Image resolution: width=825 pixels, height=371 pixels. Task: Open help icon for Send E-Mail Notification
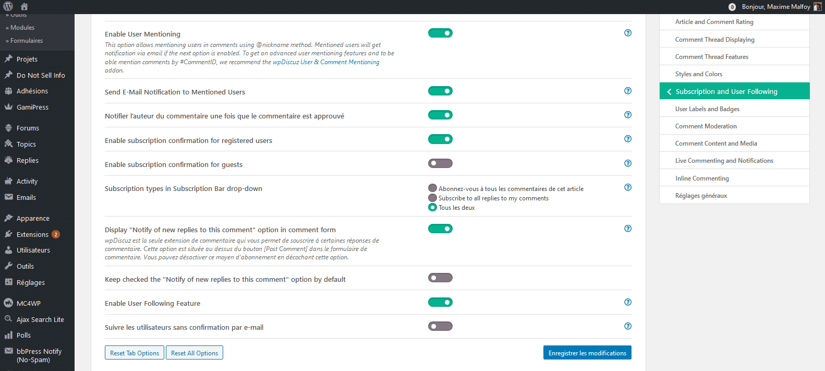(x=628, y=91)
